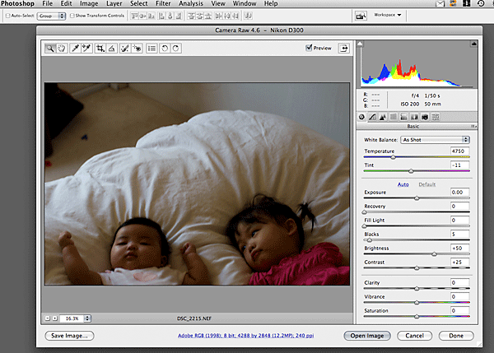Toggle full screen mode icon
The height and width of the screenshot is (353, 494).
[x=343, y=49]
